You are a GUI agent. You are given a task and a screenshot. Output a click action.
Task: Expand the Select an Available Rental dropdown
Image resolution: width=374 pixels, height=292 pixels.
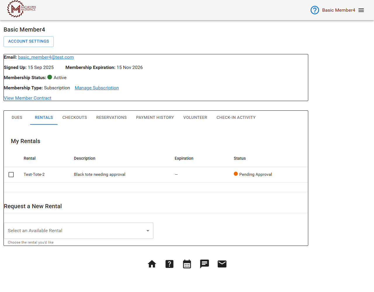point(79,231)
